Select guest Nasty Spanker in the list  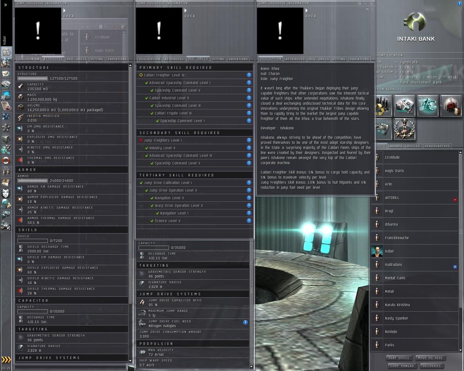(x=415, y=318)
